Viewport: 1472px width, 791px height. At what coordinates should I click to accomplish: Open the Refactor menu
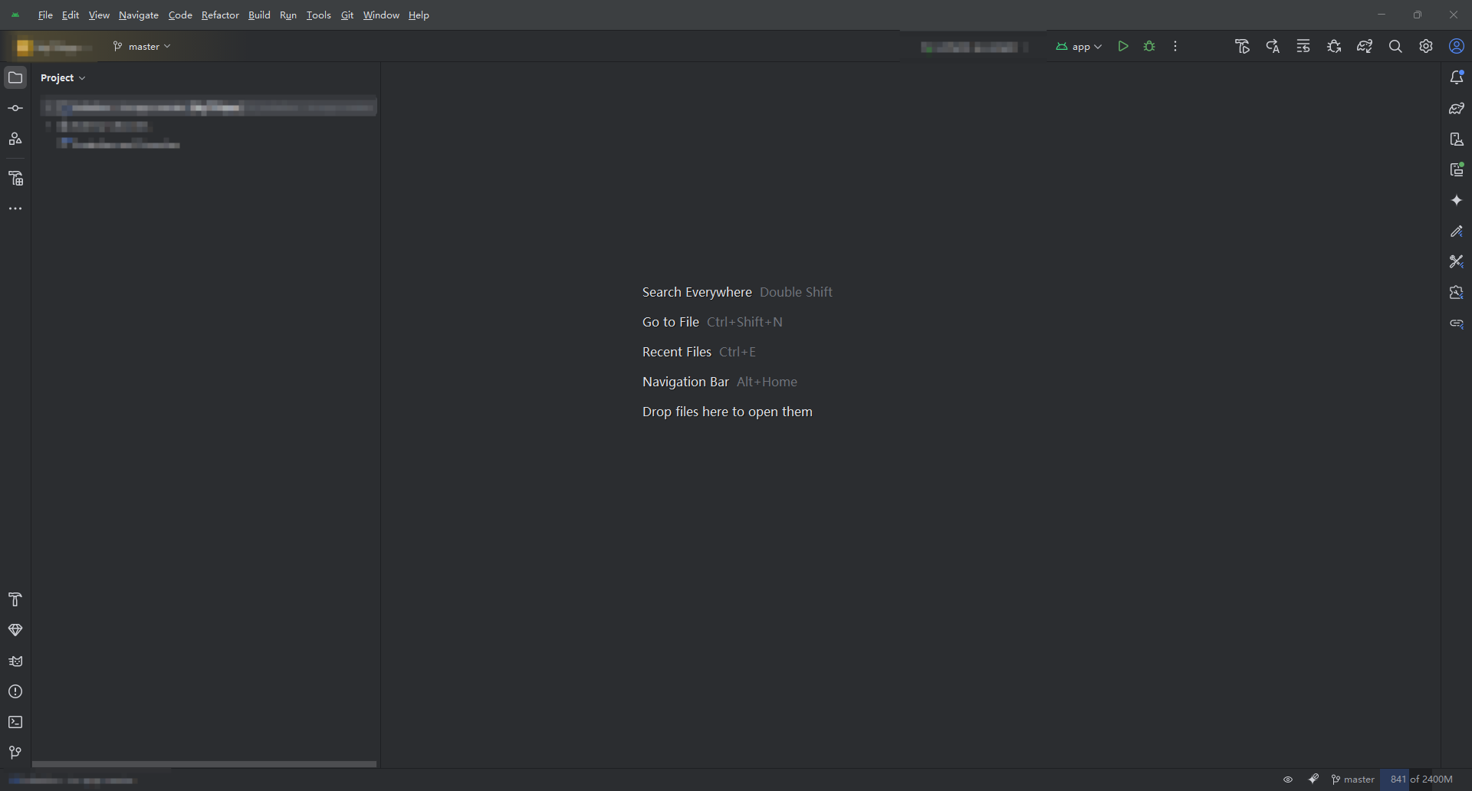point(220,15)
